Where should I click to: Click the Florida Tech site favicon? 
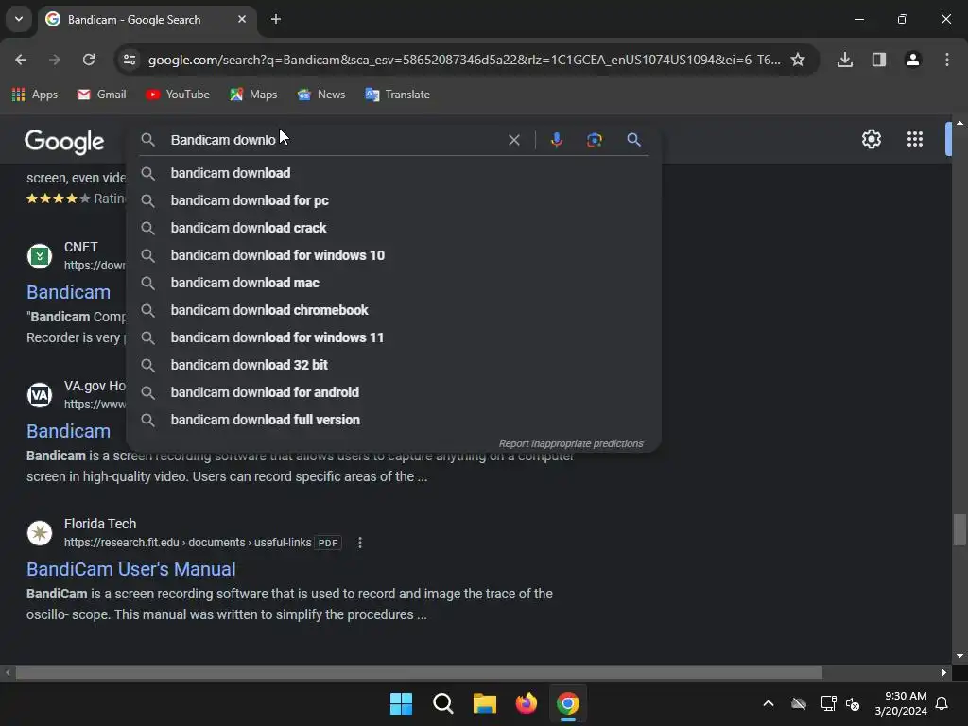click(x=40, y=533)
